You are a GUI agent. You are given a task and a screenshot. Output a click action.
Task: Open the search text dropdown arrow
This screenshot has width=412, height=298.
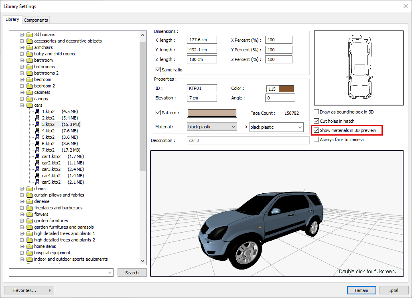tap(110, 273)
